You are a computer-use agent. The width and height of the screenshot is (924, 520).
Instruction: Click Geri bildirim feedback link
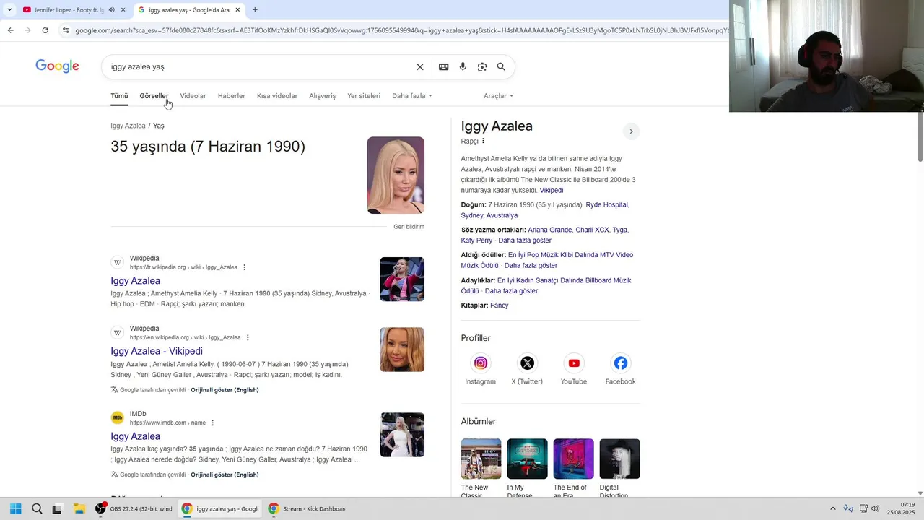[x=409, y=227]
